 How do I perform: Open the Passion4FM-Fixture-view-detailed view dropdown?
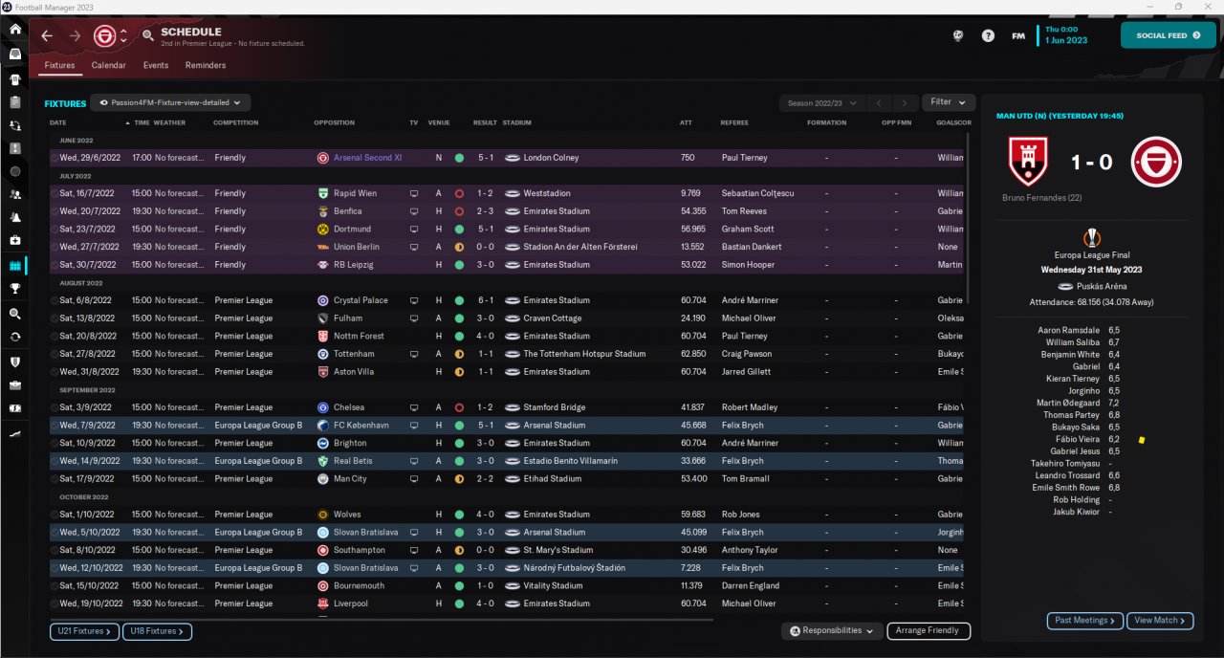tap(172, 102)
